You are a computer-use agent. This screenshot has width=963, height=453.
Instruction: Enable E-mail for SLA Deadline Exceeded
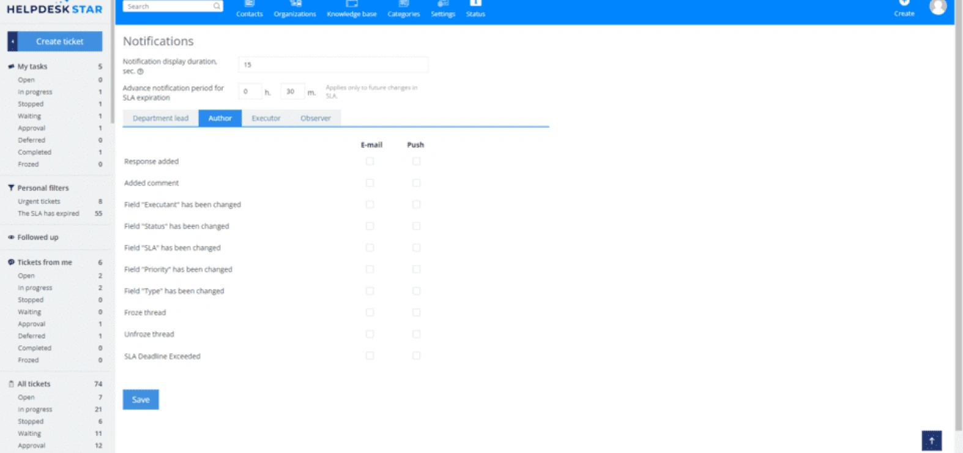pos(370,355)
